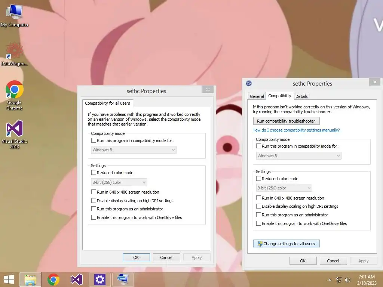Viewport: 383px width, 287px height.
Task: Check compatibility mode in right dialog
Action: click(258, 146)
